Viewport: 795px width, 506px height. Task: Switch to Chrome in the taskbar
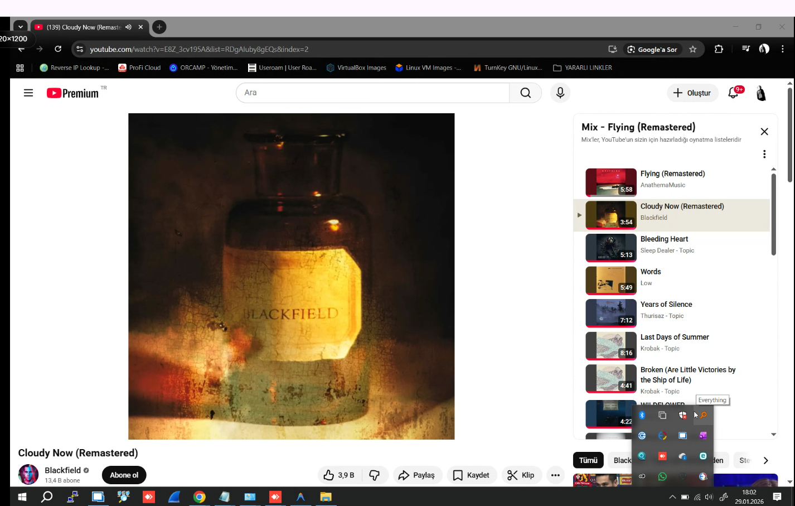point(199,497)
